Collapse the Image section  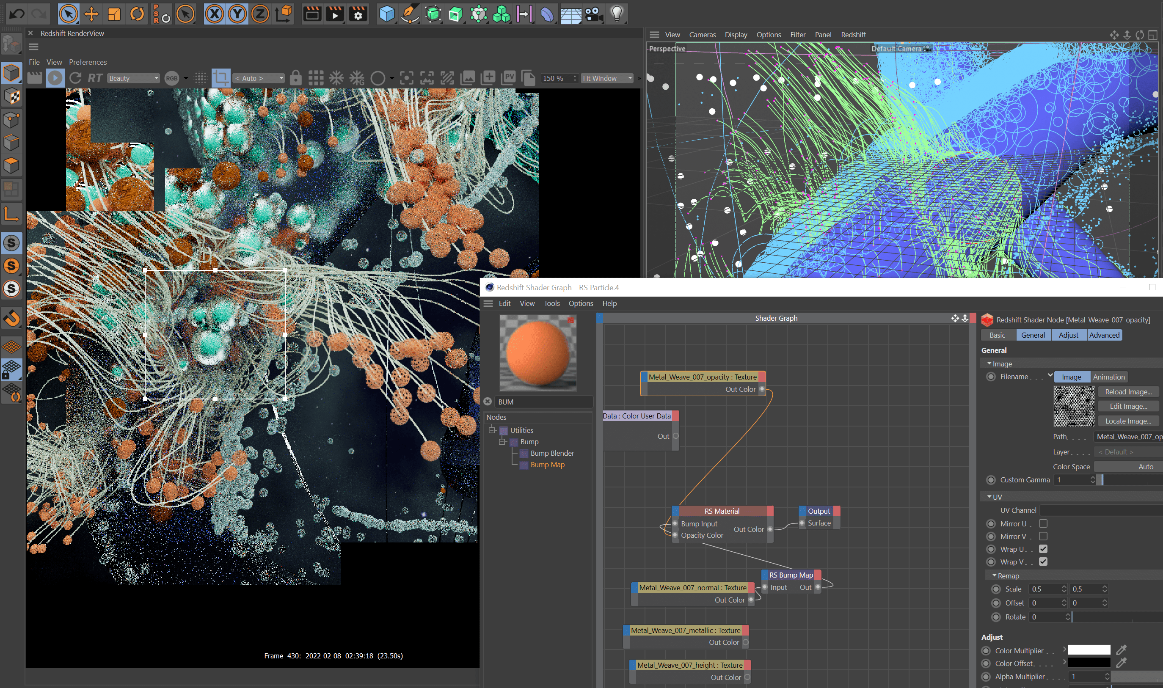click(989, 363)
